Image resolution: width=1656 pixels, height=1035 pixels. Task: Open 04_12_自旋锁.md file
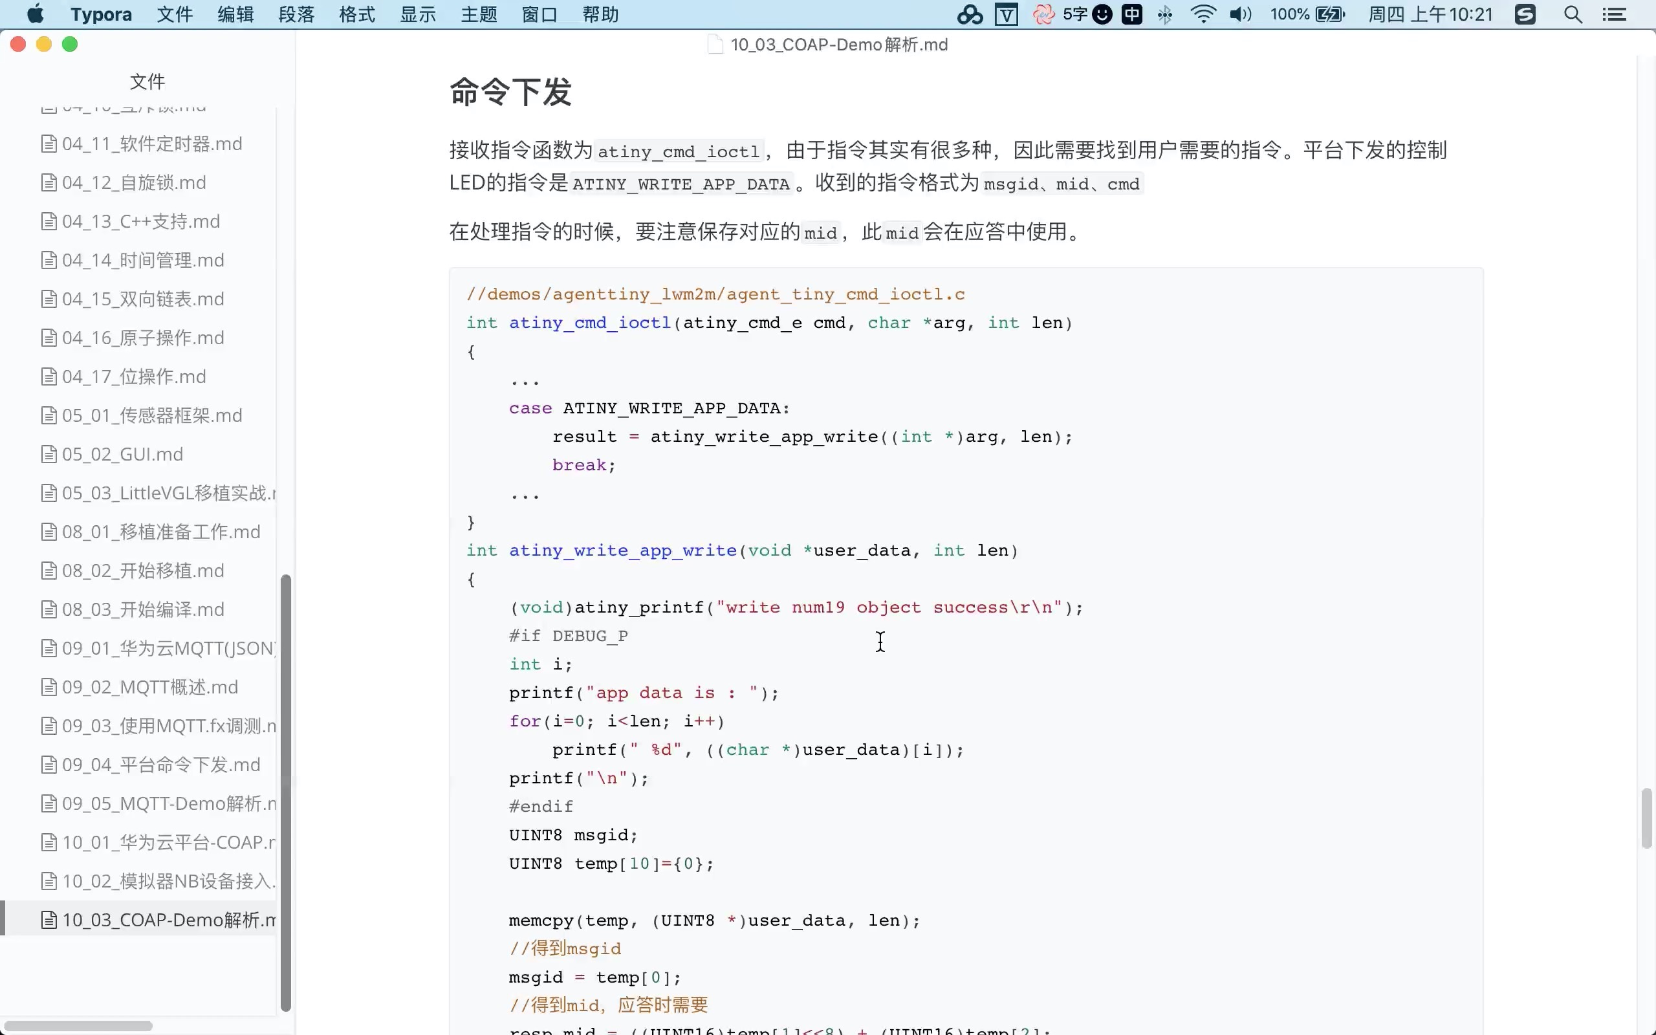point(134,183)
